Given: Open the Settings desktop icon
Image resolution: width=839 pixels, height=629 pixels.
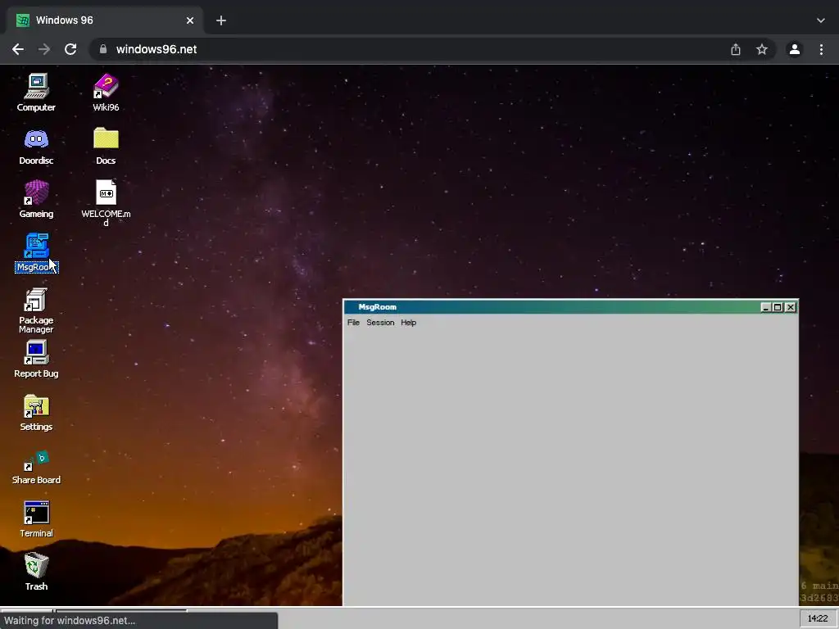Looking at the screenshot, I should [36, 413].
